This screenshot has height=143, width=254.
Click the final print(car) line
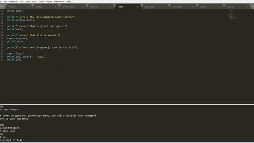click(14, 60)
